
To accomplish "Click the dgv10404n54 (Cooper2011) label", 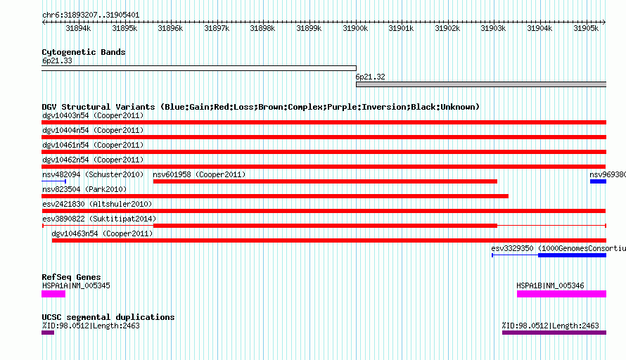I will coord(93,131).
